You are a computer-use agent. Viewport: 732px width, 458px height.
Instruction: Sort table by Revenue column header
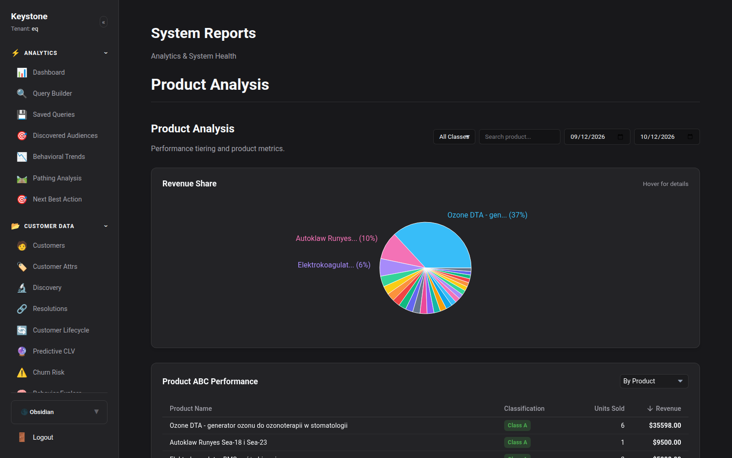[x=664, y=409]
